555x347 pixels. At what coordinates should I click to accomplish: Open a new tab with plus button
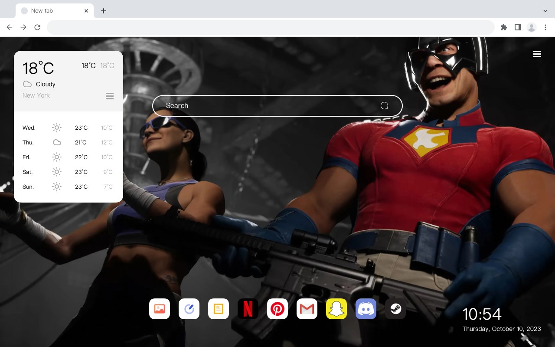pyautogui.click(x=103, y=11)
